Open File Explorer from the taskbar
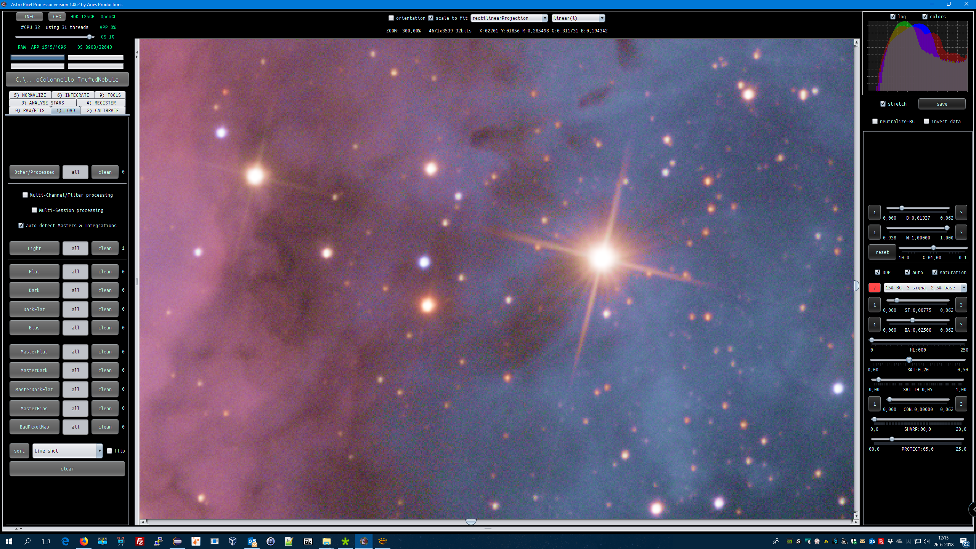This screenshot has height=549, width=976. point(326,541)
